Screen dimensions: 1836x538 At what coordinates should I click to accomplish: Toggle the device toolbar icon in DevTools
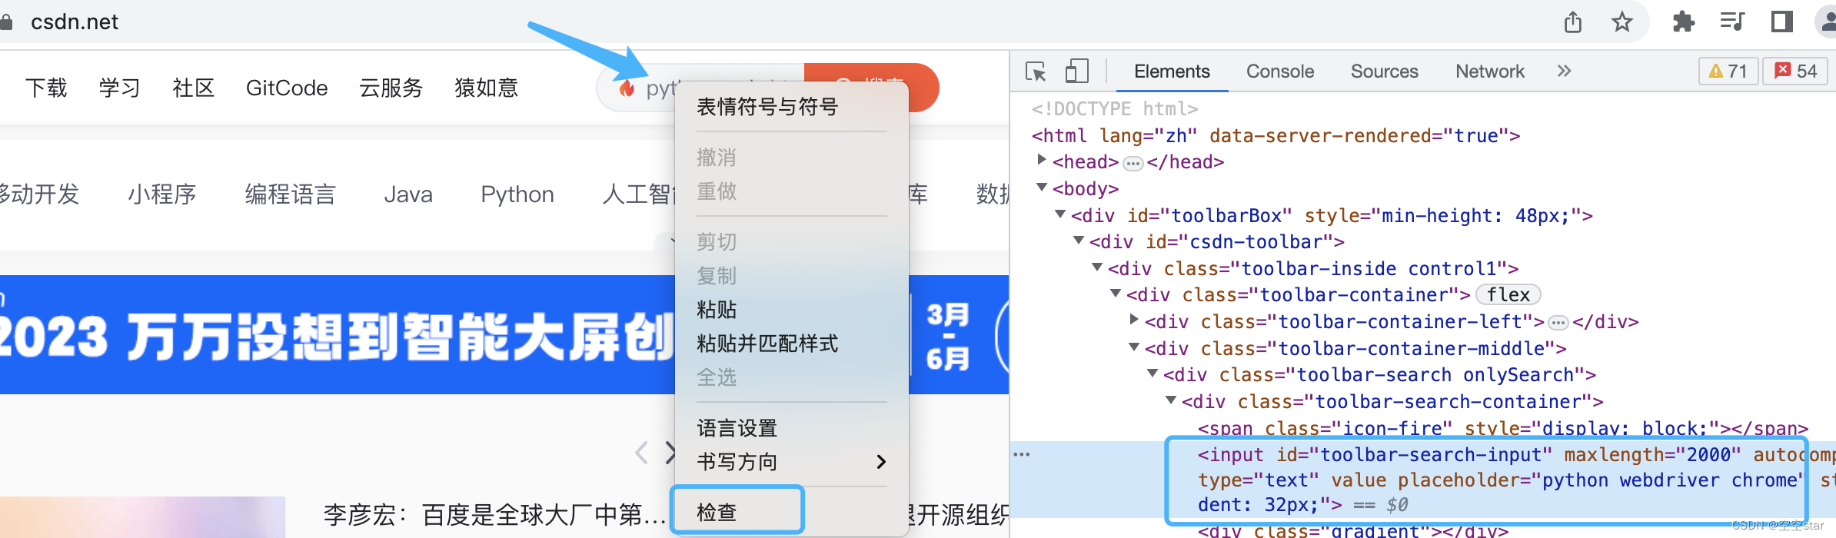(1077, 71)
